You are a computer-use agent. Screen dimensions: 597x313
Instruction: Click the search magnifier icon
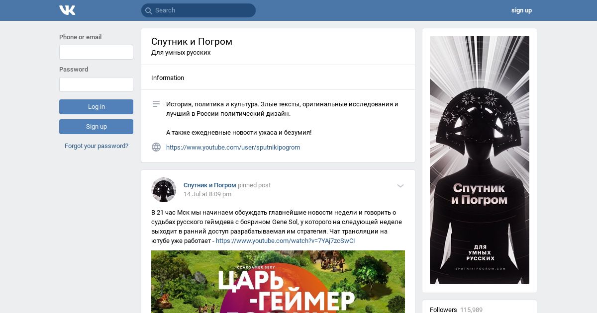pos(148,10)
